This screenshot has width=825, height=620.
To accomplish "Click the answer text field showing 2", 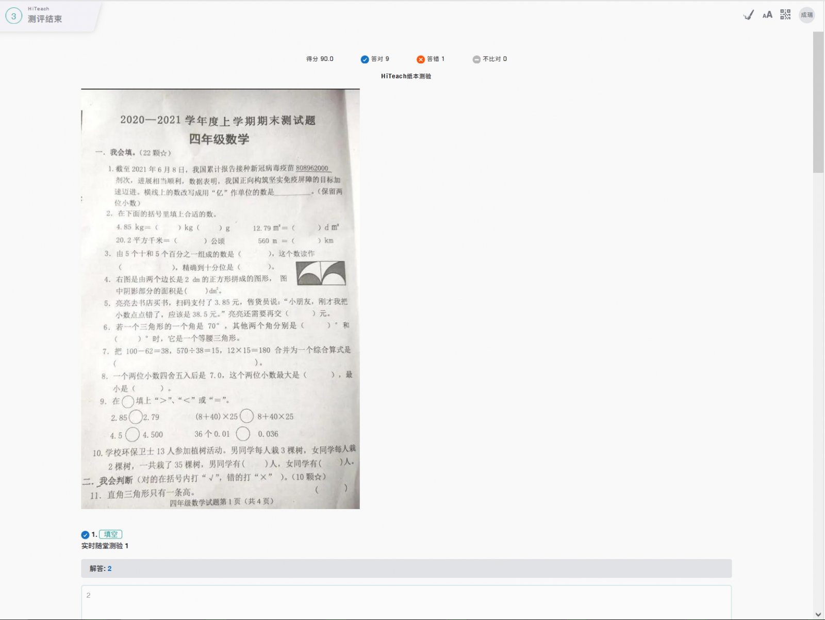I will pyautogui.click(x=406, y=601).
